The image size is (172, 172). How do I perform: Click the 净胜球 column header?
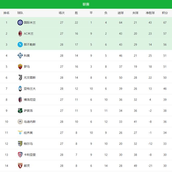(x=150, y=13)
